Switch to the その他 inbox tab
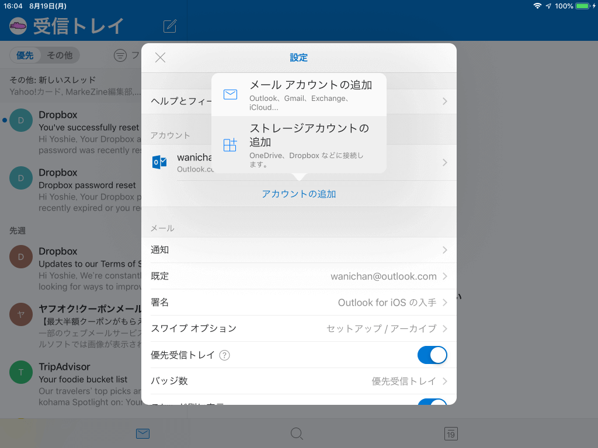 60,55
